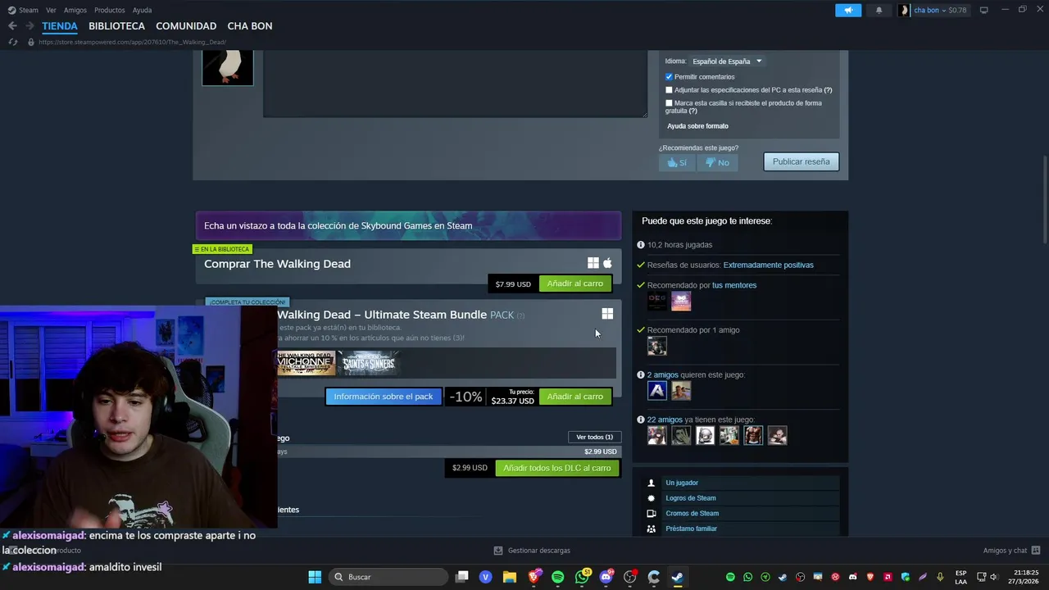This screenshot has width=1049, height=590.
Task: Reload the store page with the refresh icon
Action: pyautogui.click(x=12, y=42)
